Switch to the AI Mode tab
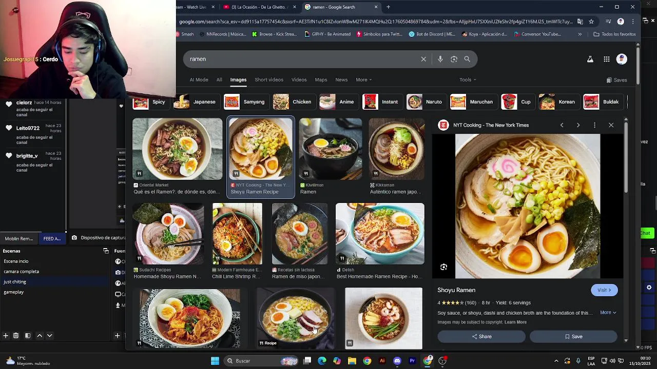Screen dimensions: 657x369 (199, 80)
